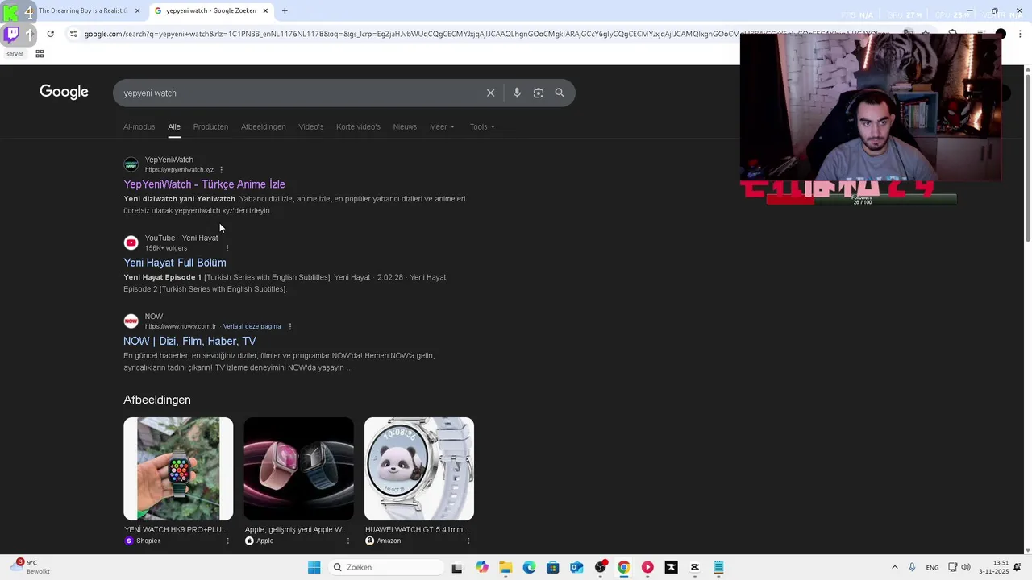Open Copilot from the taskbar
Viewport: 1032px width, 580px height.
point(482,567)
